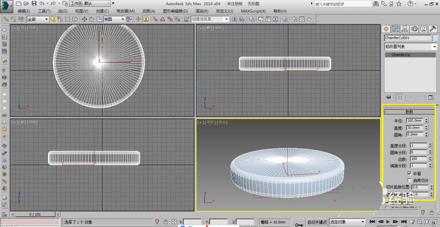
Task: Click the 圆角 fillet value field
Action: coord(415,135)
